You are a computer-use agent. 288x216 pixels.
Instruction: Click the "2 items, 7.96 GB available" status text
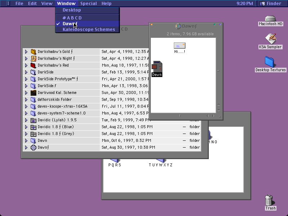pos(190,34)
